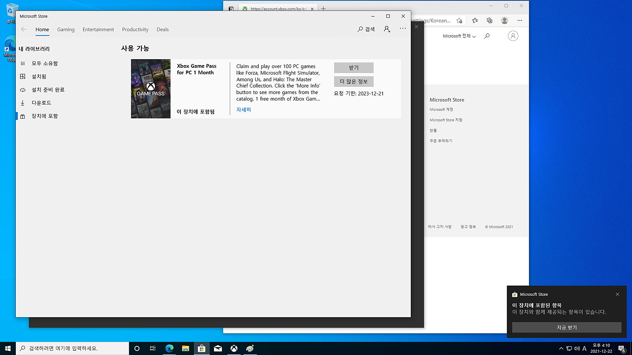The height and width of the screenshot is (355, 632).
Task: Open the Edge tab actions menu icon
Action: point(231,9)
